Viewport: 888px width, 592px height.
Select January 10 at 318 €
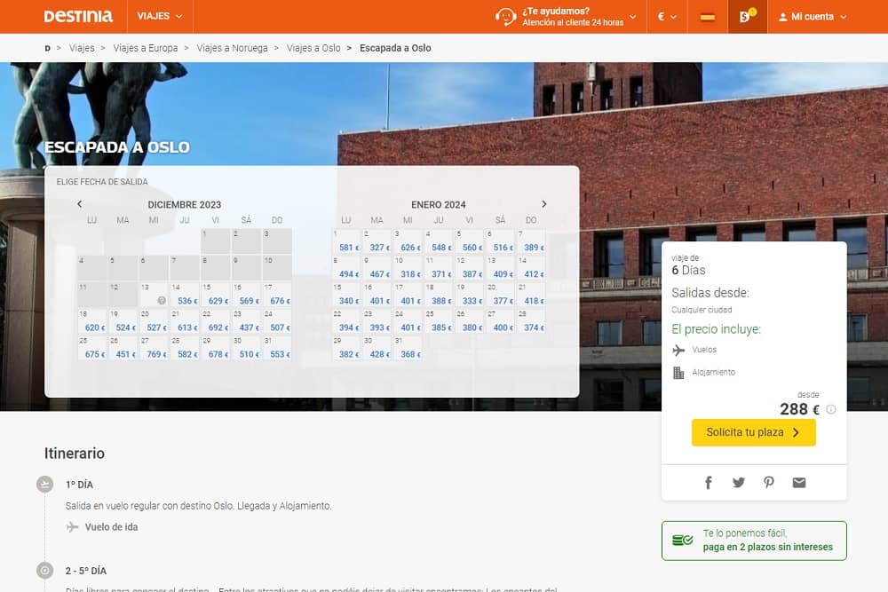[408, 268]
